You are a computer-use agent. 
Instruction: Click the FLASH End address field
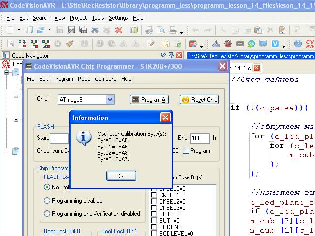pos(199,138)
